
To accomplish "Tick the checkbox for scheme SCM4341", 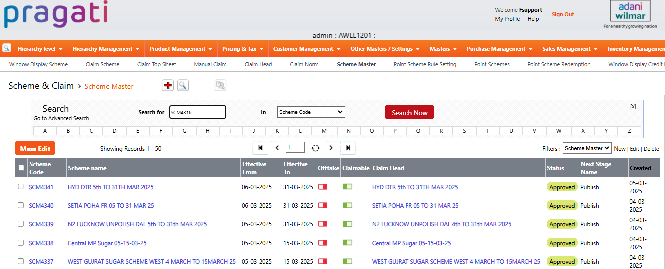I will point(21,186).
